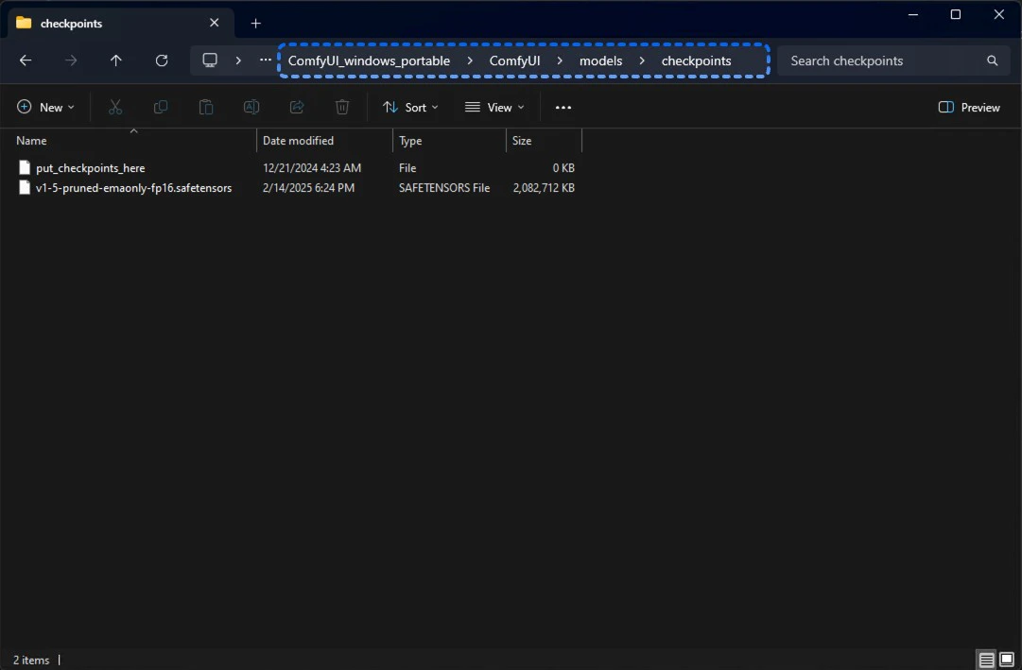Viewport: 1022px width, 670px height.
Task: Navigate up one folder level
Action: 115,60
